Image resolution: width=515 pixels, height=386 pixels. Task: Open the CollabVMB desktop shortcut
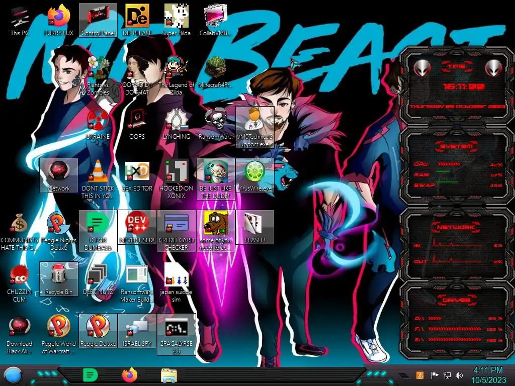coord(215,20)
